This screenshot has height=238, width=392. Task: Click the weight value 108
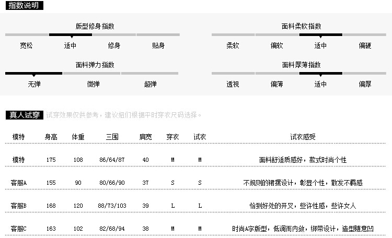pos(78,160)
